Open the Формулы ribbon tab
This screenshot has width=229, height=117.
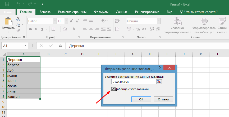coord(101,12)
